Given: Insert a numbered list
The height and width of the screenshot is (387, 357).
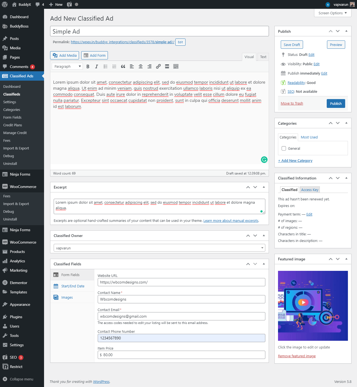Looking at the screenshot, I should [x=114, y=66].
